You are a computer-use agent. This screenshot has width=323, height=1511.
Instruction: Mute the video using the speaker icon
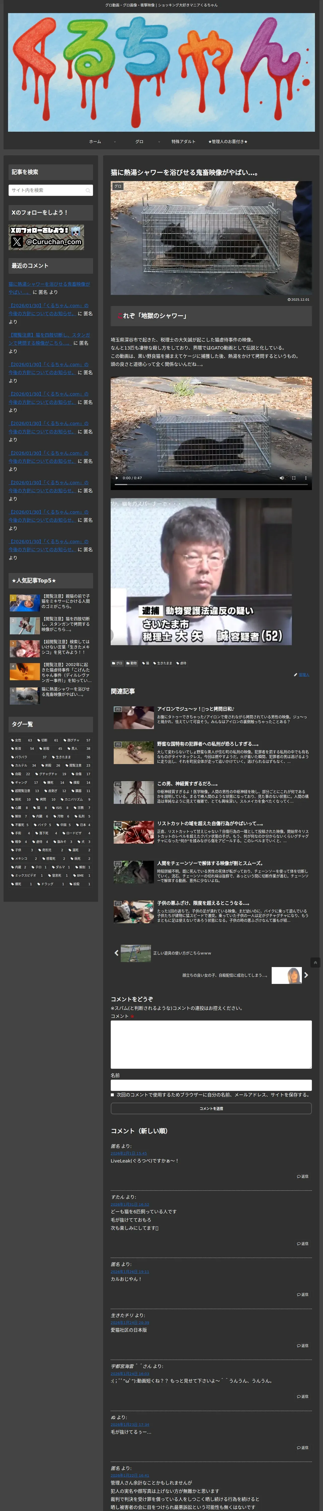281,478
